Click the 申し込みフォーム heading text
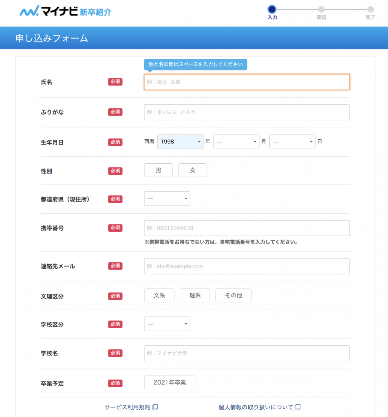Image resolution: width=388 pixels, height=417 pixels. click(x=52, y=38)
